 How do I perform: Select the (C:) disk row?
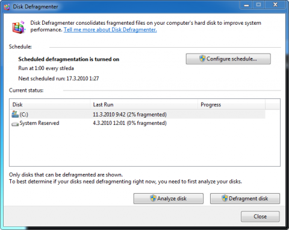137,114
